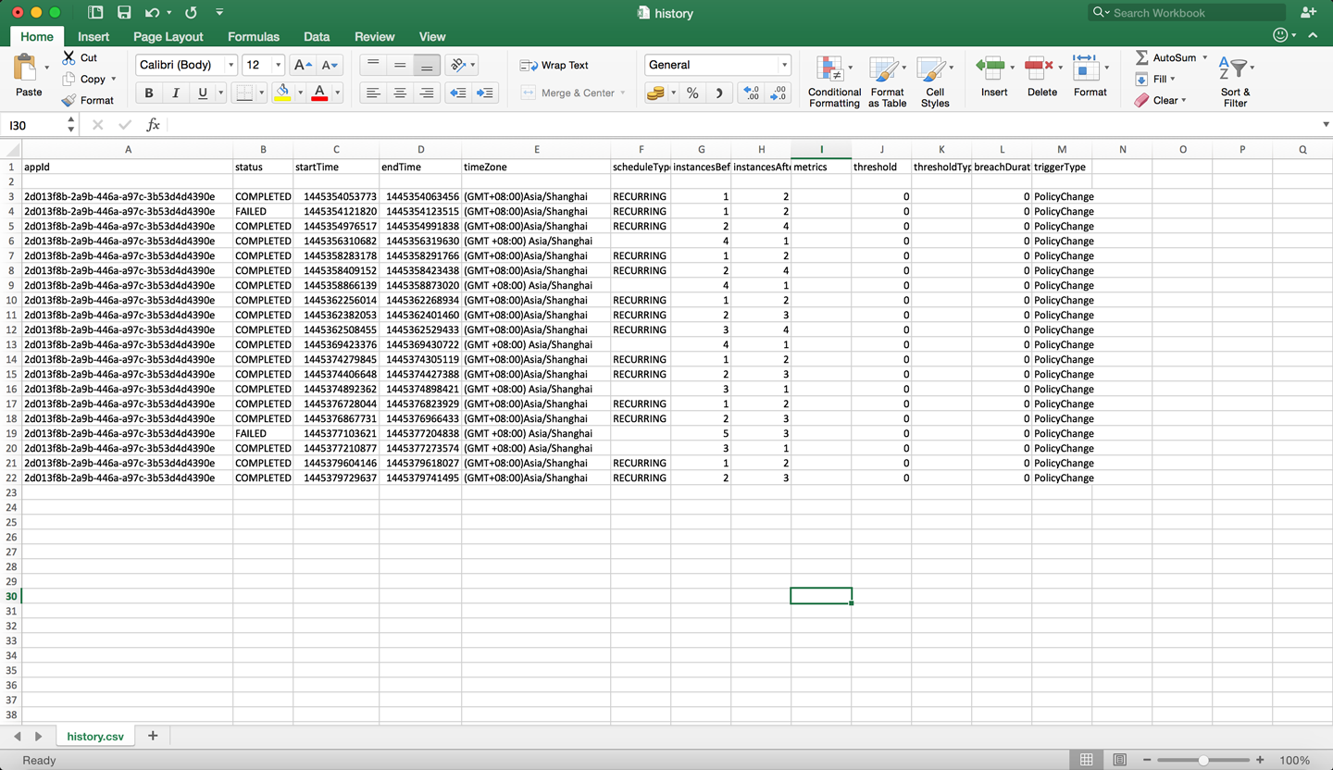Click the Percent Style icon
This screenshot has width=1333, height=770.
tap(692, 93)
